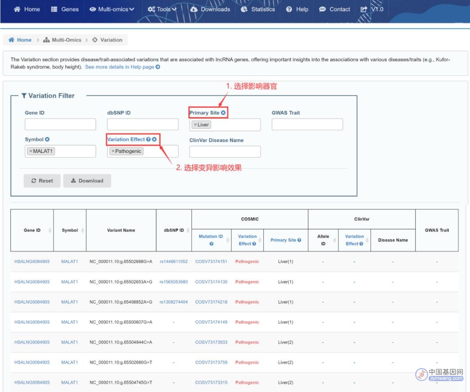The height and width of the screenshot is (392, 470).
Task: Click help icon under Mutation ID header
Action: coord(211,244)
